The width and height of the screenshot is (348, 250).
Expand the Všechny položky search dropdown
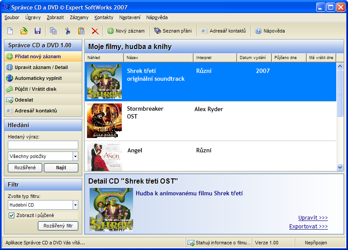coord(75,156)
